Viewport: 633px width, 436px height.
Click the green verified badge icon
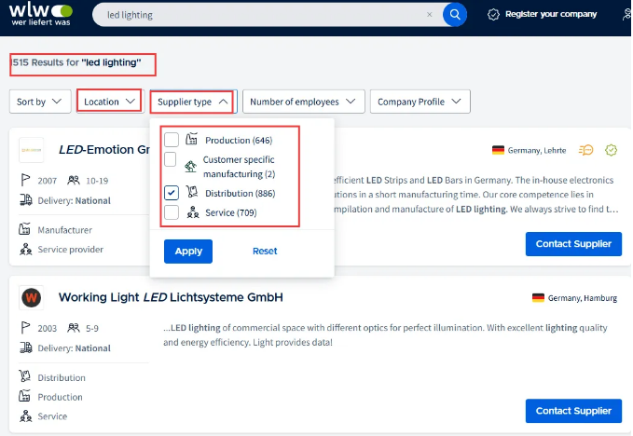point(612,150)
